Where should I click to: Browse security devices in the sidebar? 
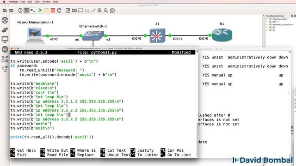[5, 49]
